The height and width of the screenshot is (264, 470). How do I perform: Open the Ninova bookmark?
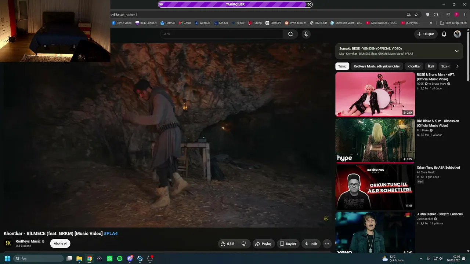click(221, 23)
